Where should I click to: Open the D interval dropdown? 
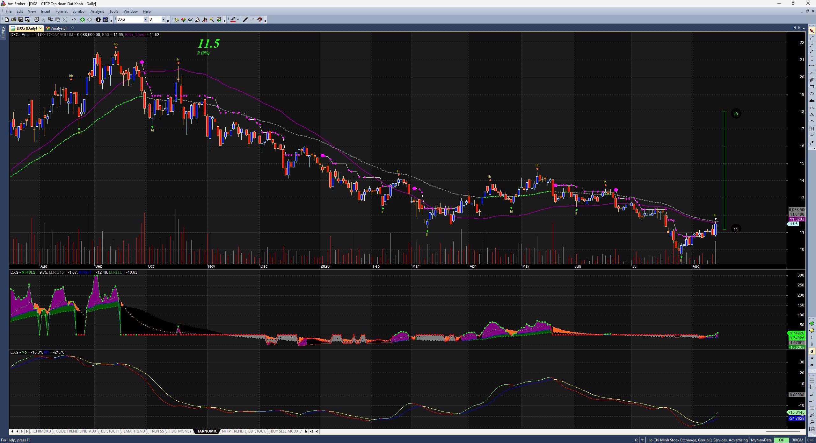[x=163, y=19]
